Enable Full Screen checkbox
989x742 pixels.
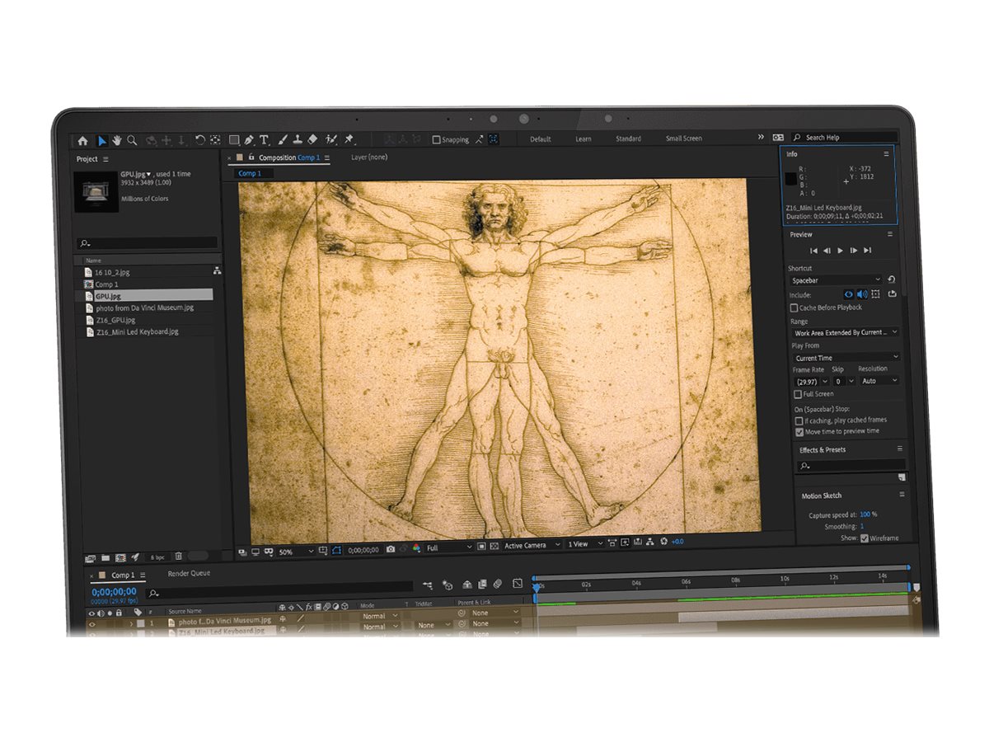(x=797, y=394)
